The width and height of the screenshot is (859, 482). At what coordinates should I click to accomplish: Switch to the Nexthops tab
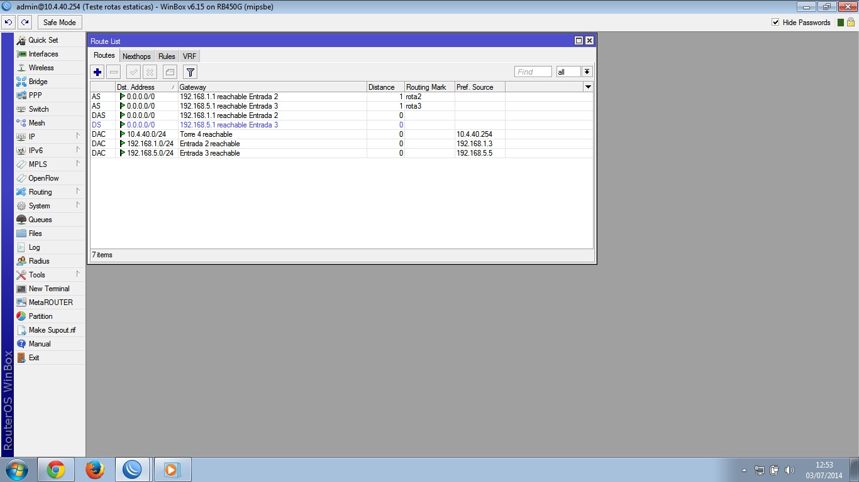click(x=136, y=56)
